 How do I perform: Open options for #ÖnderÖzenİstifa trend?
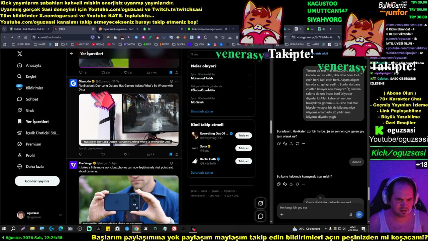[250, 87]
